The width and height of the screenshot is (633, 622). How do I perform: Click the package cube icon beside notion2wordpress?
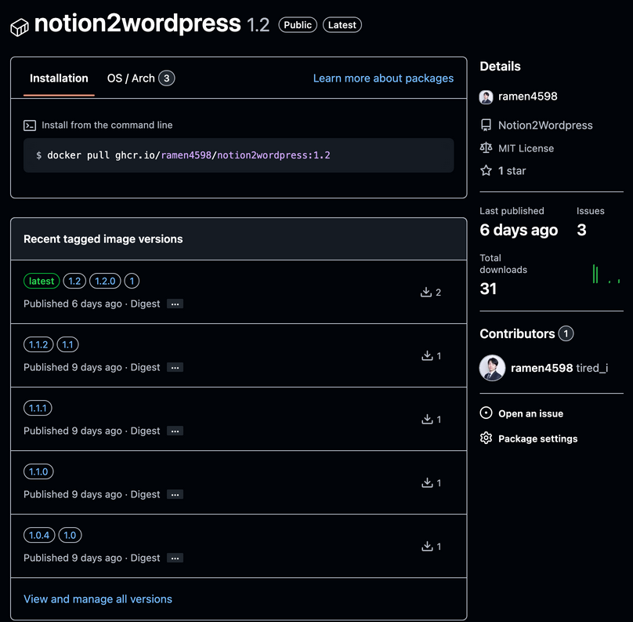click(x=20, y=27)
